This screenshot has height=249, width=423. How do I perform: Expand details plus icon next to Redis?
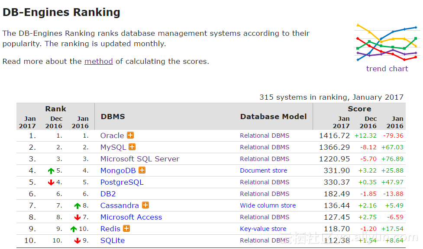tap(126, 228)
